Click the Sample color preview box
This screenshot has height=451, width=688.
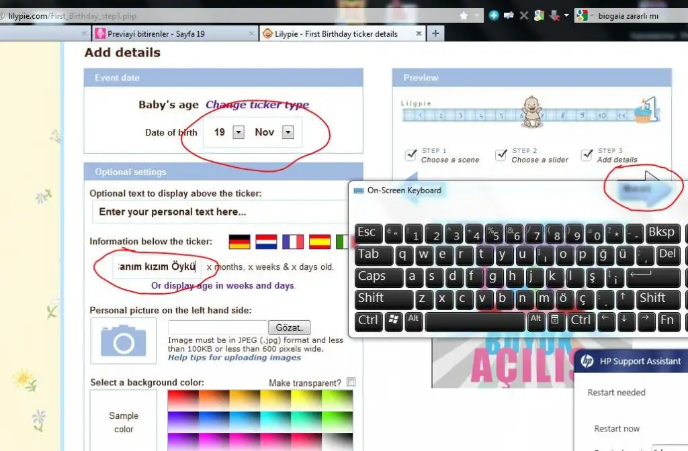coord(124,421)
